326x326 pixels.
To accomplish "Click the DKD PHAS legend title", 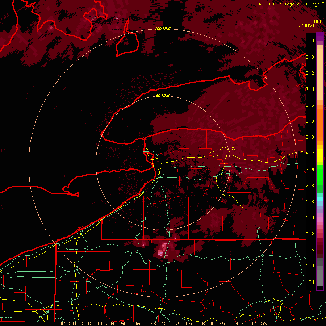I will pyautogui.click(x=310, y=23).
